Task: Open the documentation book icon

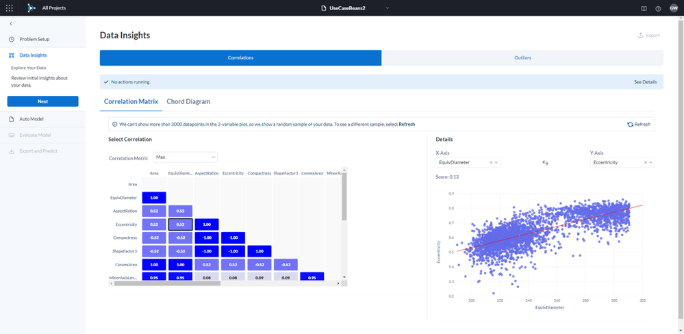Action: [644, 8]
